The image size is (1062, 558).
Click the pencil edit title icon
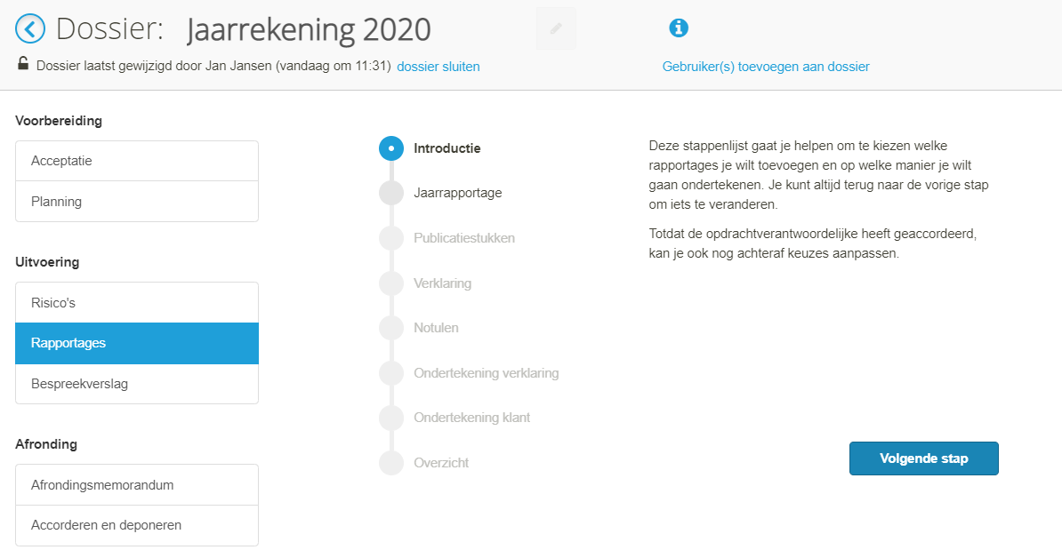point(556,28)
